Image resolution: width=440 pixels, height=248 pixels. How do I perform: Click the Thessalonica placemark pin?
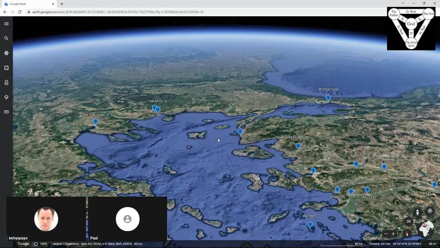pos(96,122)
